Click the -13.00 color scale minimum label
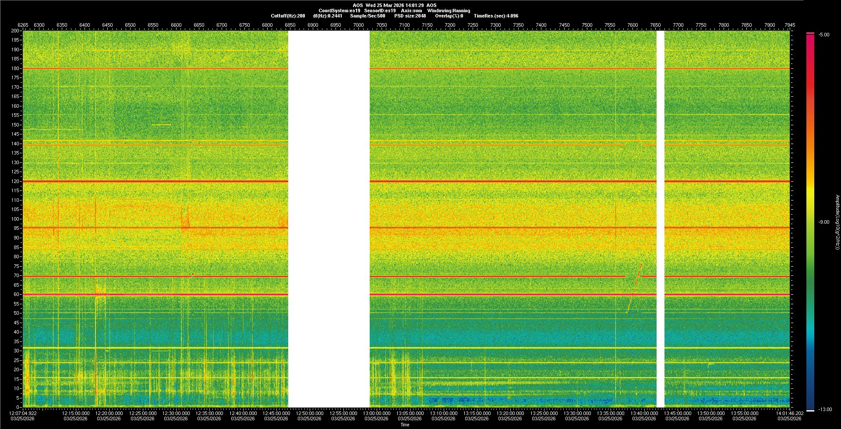This screenshot has height=429, width=841. 825,409
